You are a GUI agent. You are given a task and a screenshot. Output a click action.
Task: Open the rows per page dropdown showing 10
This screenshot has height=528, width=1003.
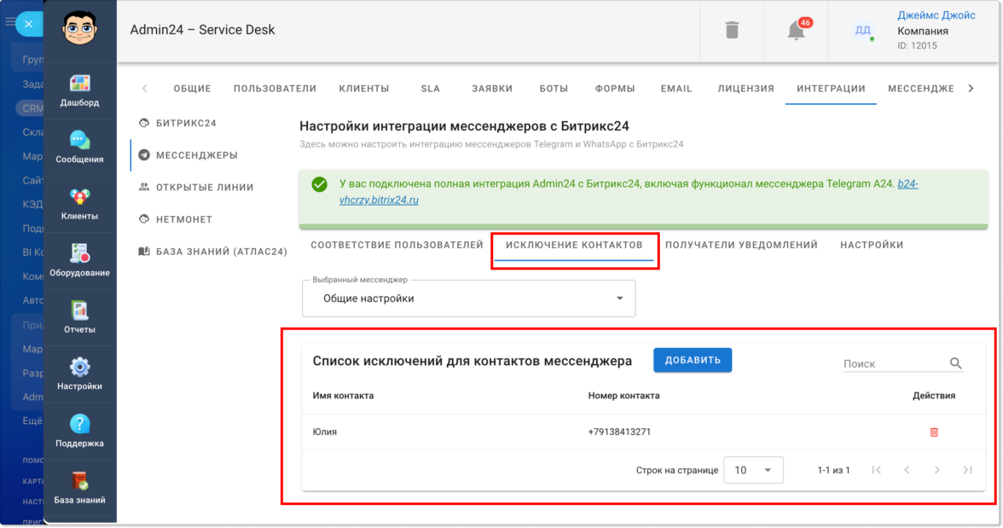754,470
